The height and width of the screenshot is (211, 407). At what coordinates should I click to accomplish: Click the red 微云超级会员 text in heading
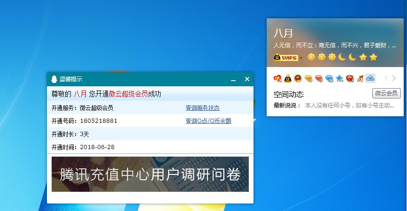128,94
